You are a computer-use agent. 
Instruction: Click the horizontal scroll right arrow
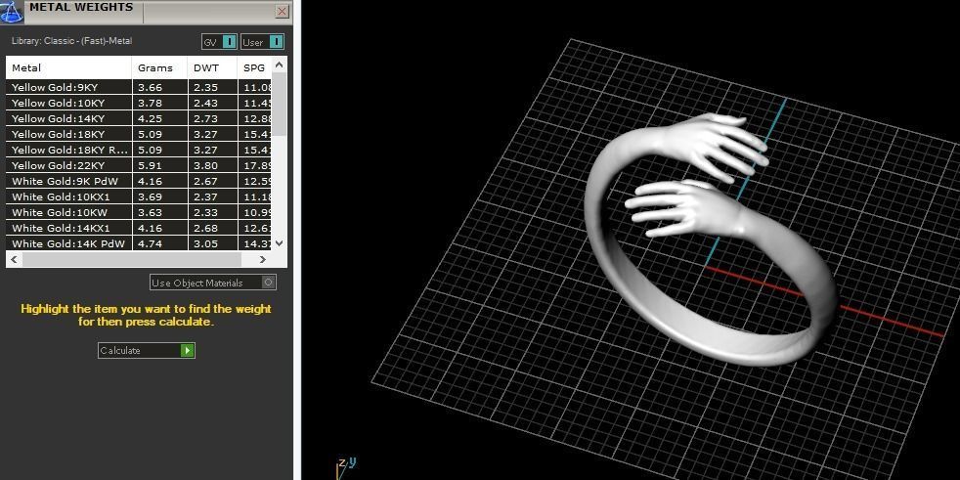pos(263,260)
